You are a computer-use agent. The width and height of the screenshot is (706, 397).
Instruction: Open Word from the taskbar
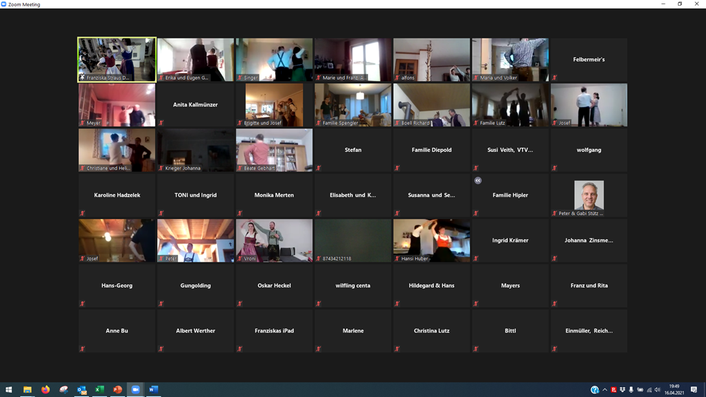[x=153, y=389]
